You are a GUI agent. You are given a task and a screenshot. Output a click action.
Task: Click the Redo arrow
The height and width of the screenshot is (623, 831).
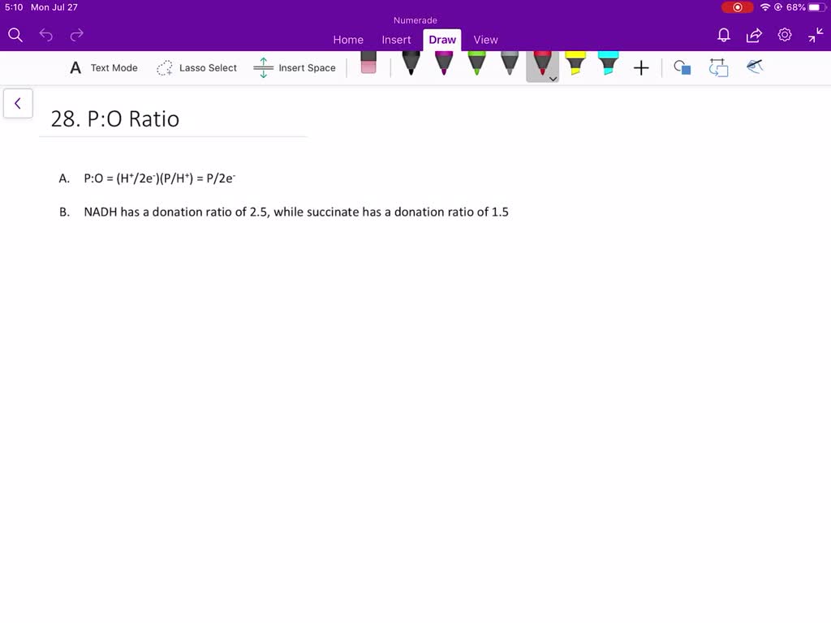pyautogui.click(x=76, y=35)
